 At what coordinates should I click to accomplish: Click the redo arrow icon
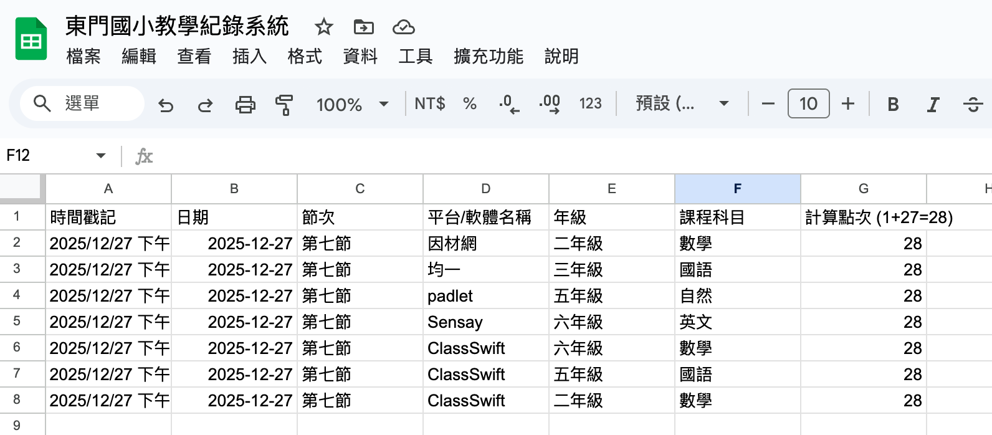(x=205, y=104)
